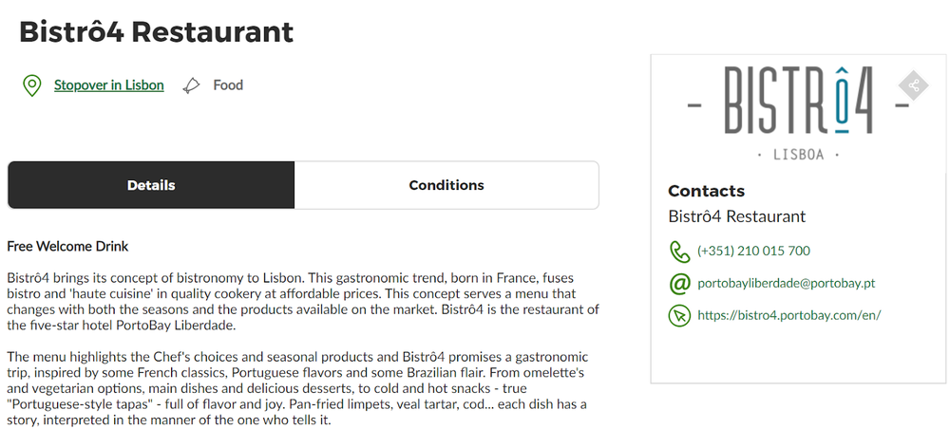Click the location pin icon
This screenshot has width=950, height=429.
pyautogui.click(x=32, y=86)
